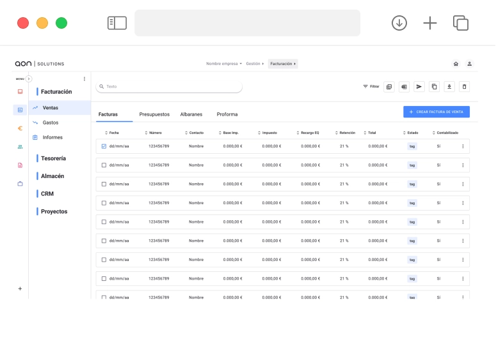The height and width of the screenshot is (337, 496).
Task: Uncheck the first invoice row checkbox
Action: point(104,146)
